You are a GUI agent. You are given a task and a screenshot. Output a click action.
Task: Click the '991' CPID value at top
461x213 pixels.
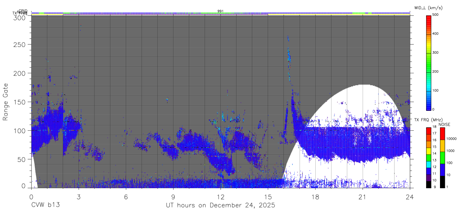click(220, 11)
